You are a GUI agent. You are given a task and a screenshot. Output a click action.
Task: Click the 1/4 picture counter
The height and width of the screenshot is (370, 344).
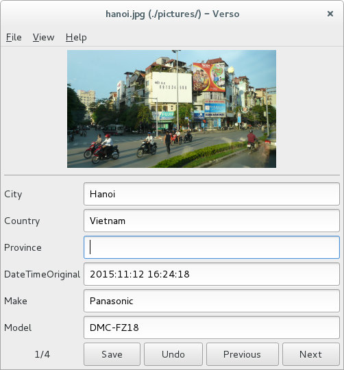point(42,354)
